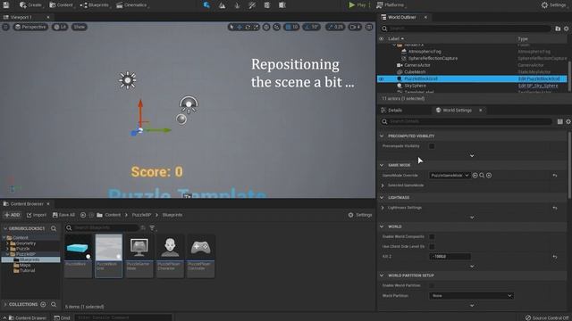Enable Use Client Side Level Streaming checkbox
Image resolution: width=572 pixels, height=321 pixels.
(432, 247)
